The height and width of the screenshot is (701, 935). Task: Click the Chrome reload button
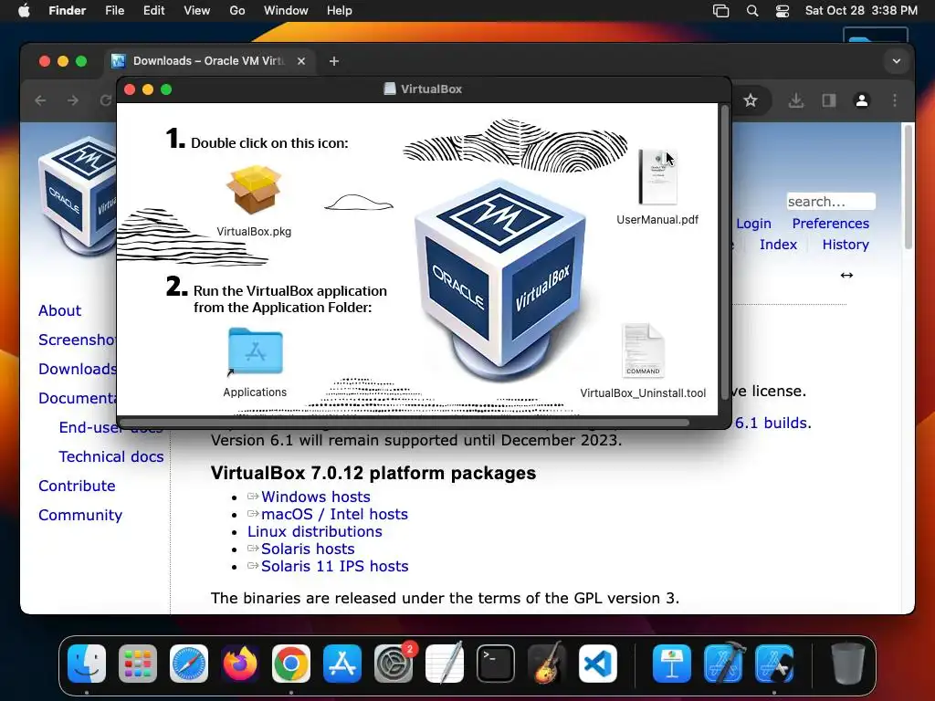pos(106,100)
